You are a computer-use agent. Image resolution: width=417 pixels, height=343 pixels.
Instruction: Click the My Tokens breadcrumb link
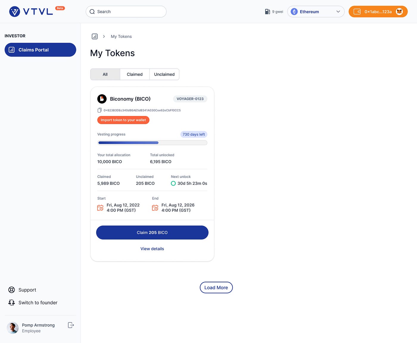click(x=121, y=36)
